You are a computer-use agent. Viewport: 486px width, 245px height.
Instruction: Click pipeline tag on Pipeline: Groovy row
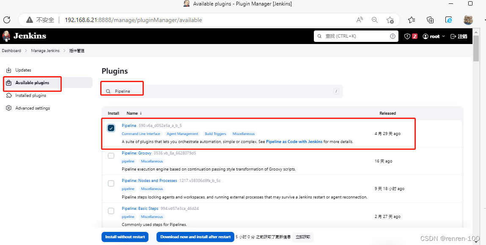128,161
